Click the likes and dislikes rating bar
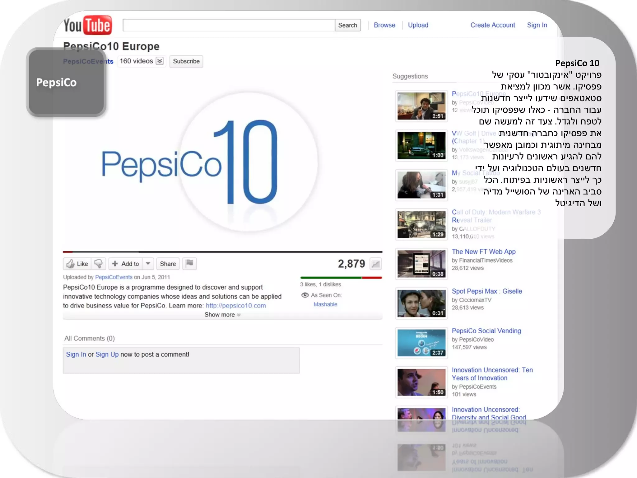Screen dimensions: 637x478 click(x=341, y=278)
